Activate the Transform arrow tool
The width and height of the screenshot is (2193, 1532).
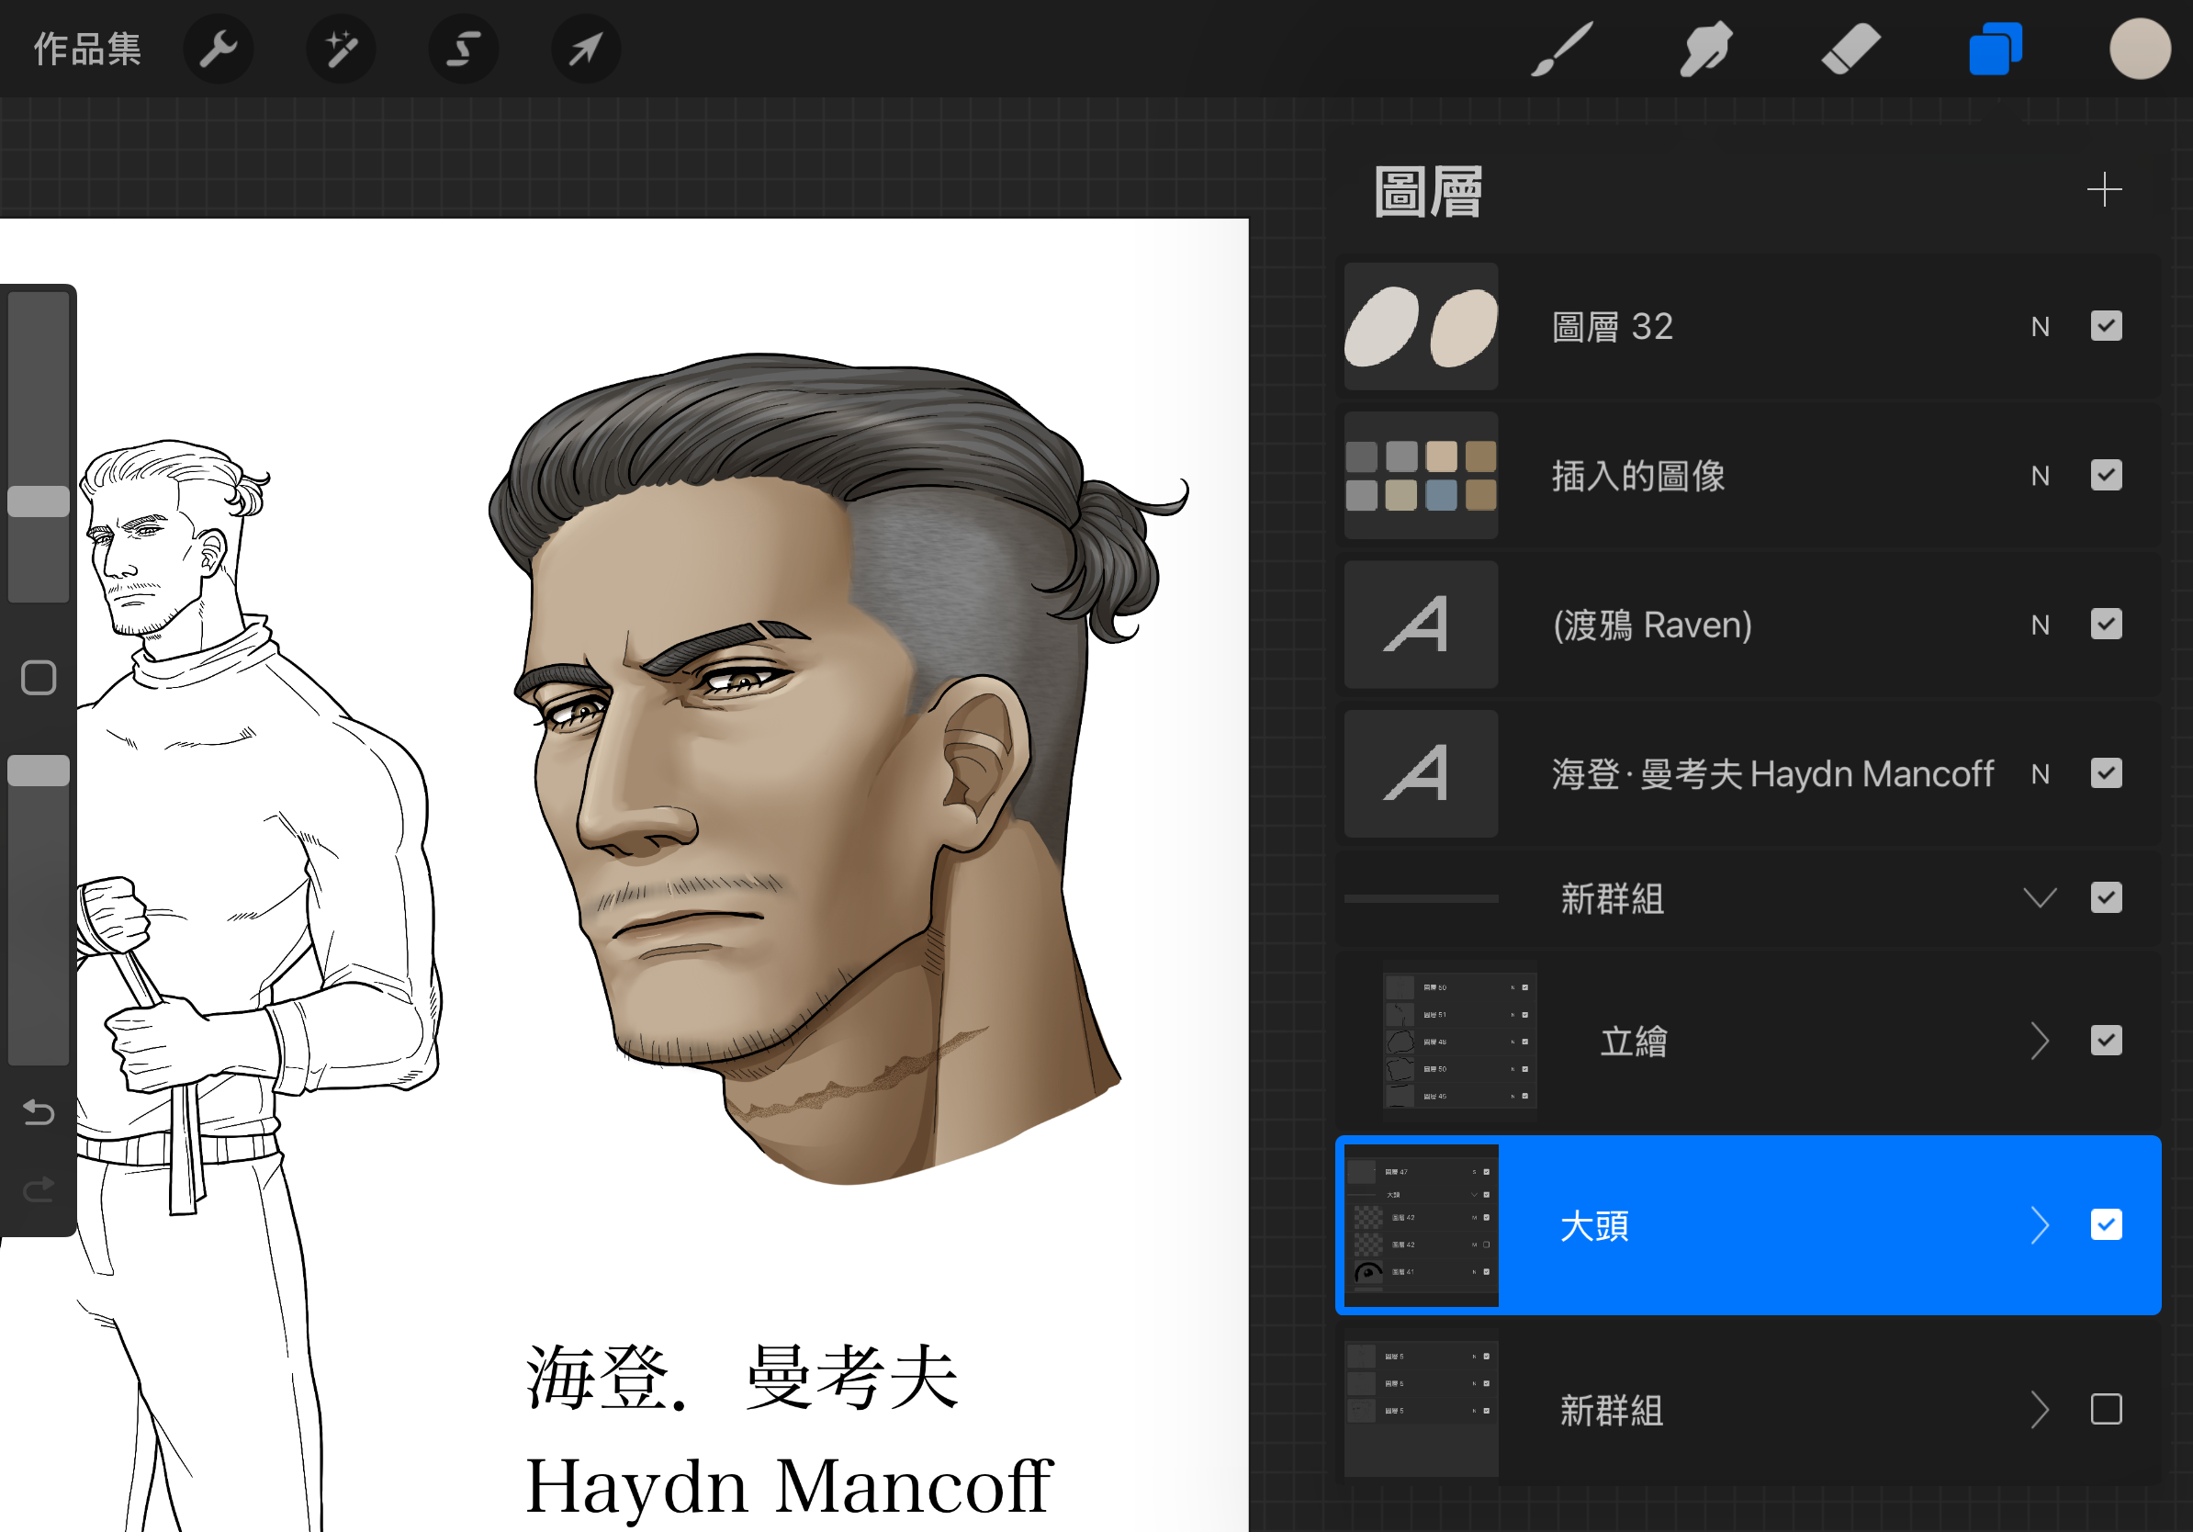586,48
